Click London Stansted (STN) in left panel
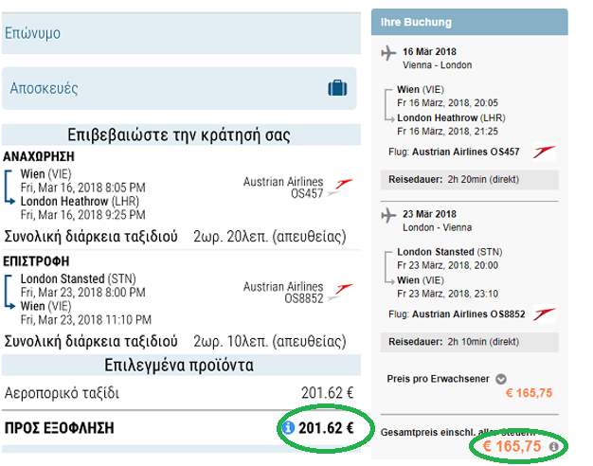Image resolution: width=593 pixels, height=466 pixels. click(79, 278)
